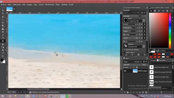Refresh the fonts list
The width and height of the screenshot is (174, 98).
161,92
